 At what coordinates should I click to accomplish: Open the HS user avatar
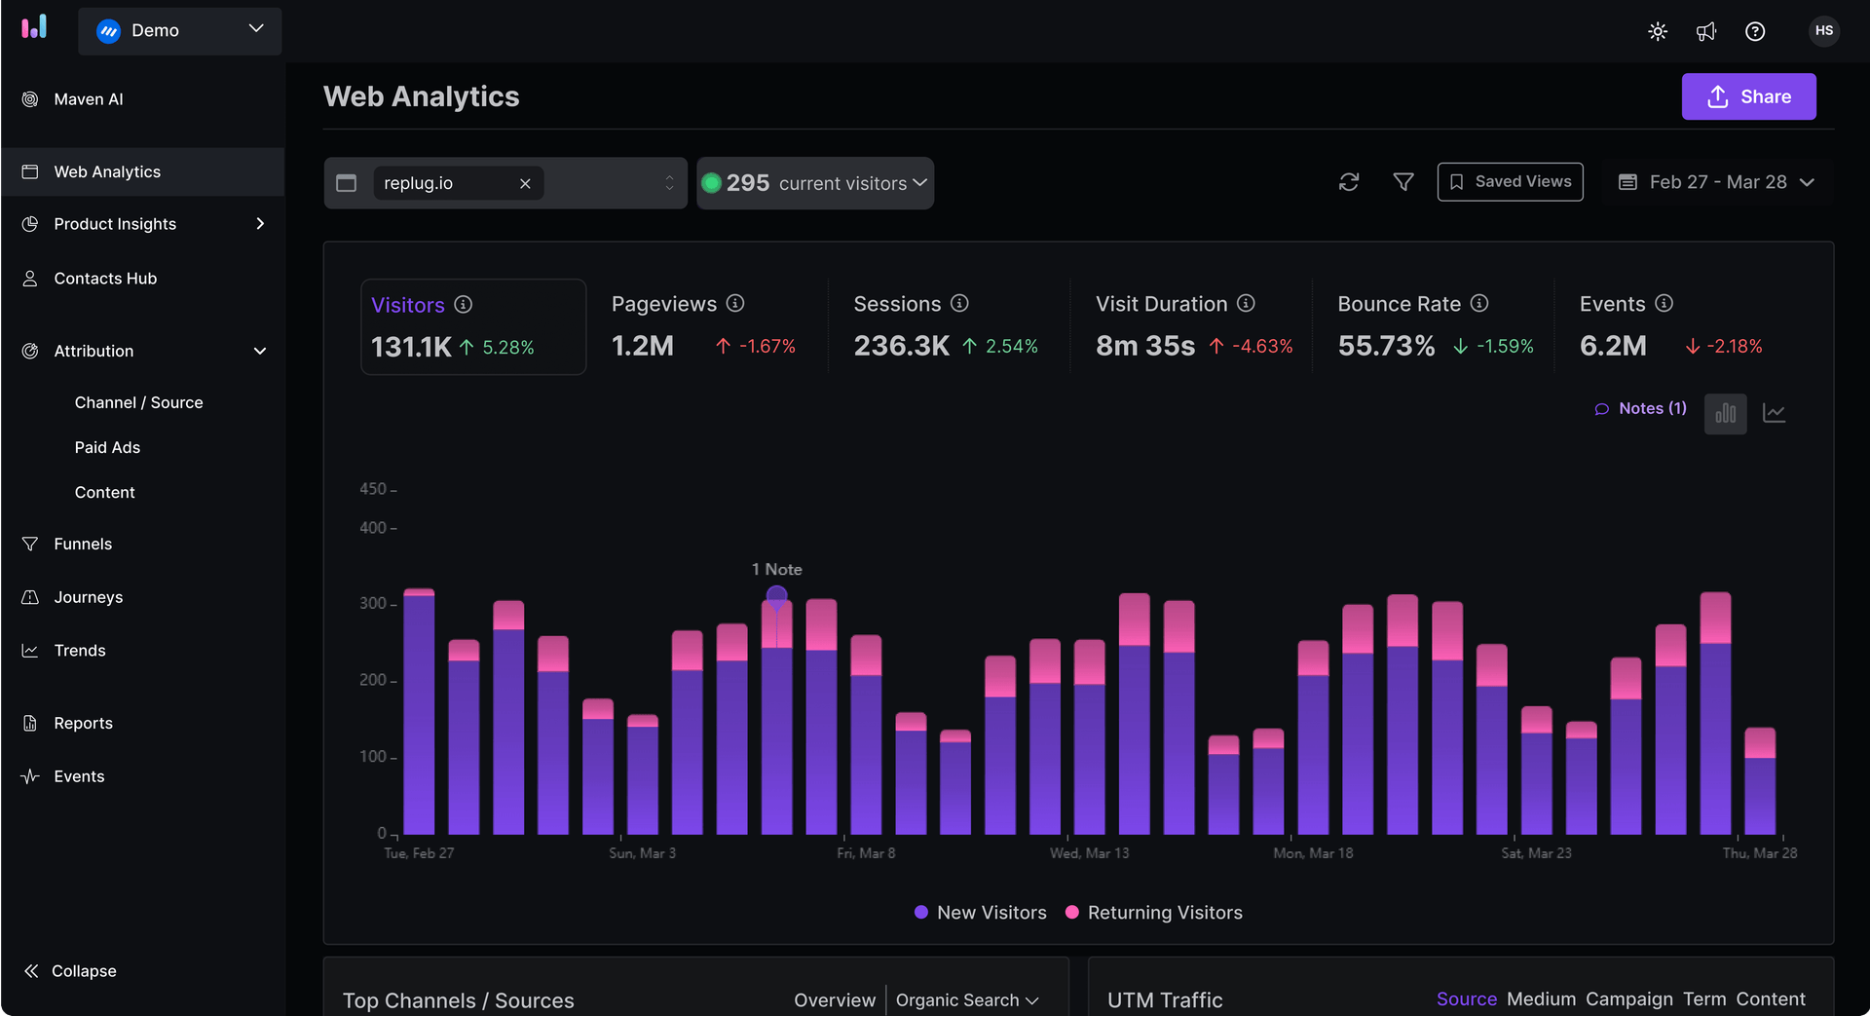tap(1823, 31)
